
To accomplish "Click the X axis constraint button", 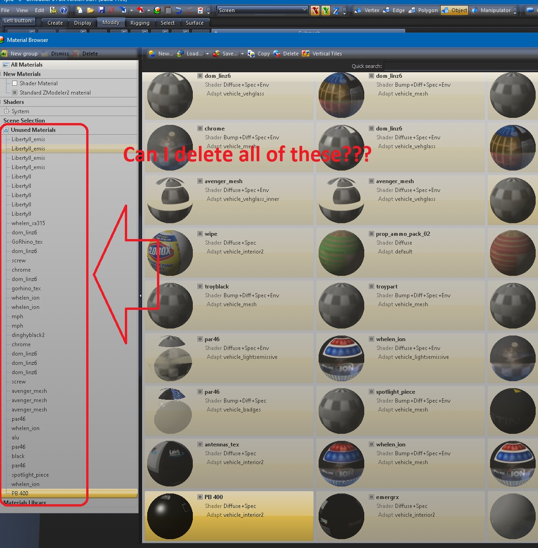I will (x=315, y=10).
